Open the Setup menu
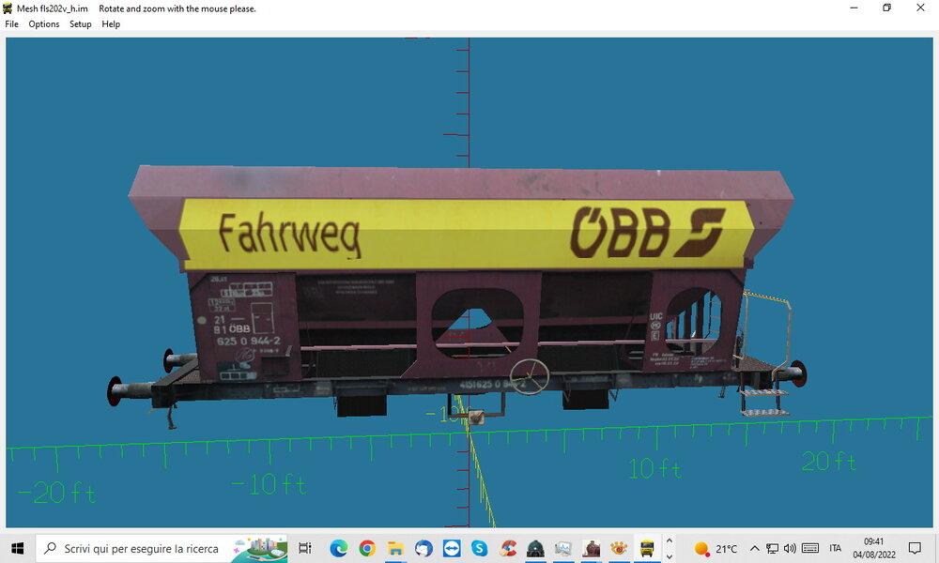The height and width of the screenshot is (563, 939). [80, 24]
